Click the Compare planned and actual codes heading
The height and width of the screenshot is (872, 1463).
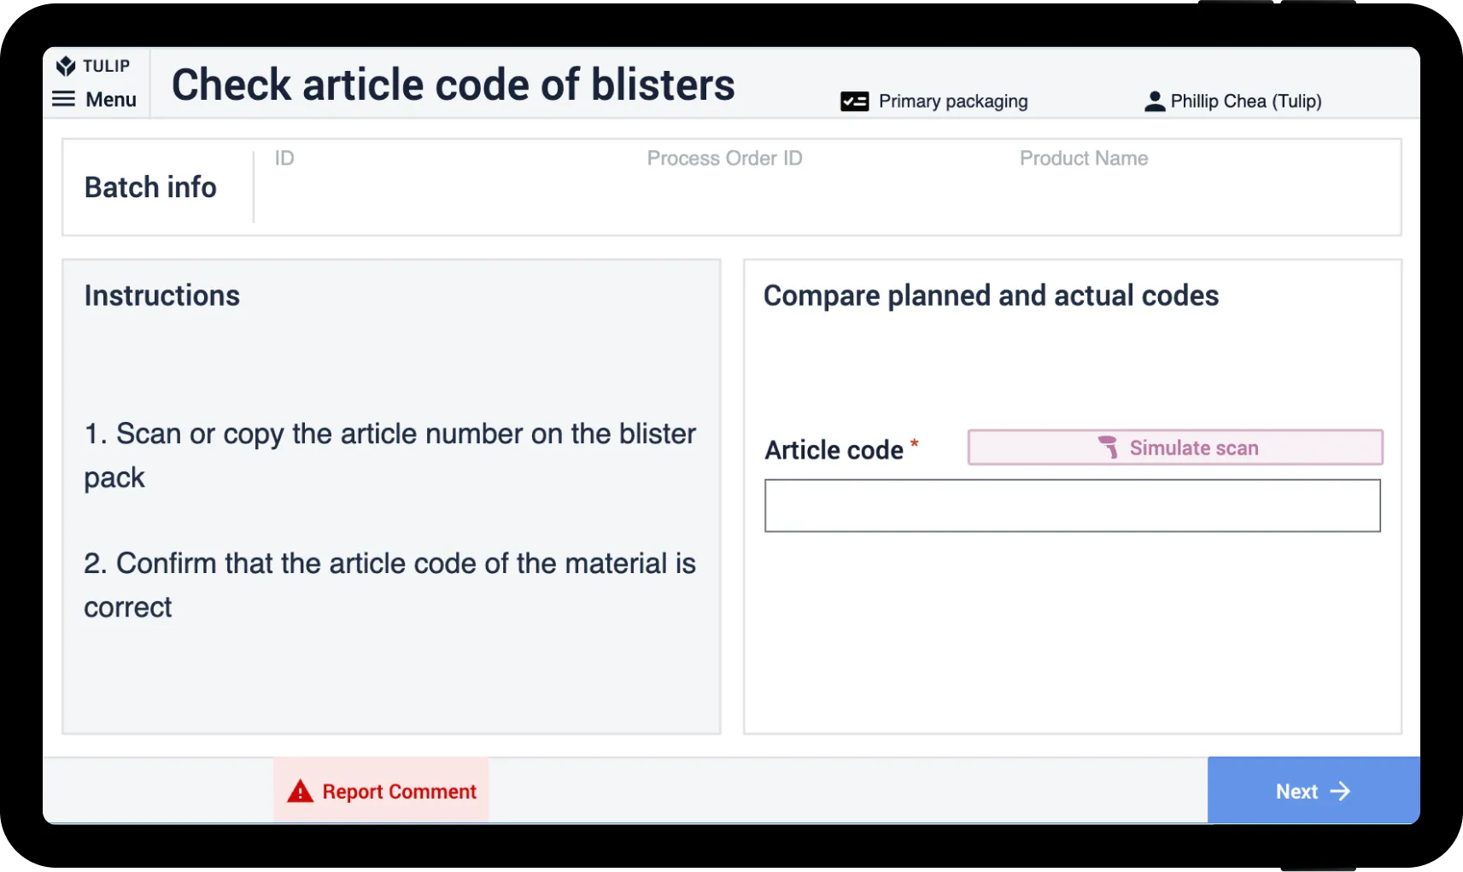coord(991,296)
